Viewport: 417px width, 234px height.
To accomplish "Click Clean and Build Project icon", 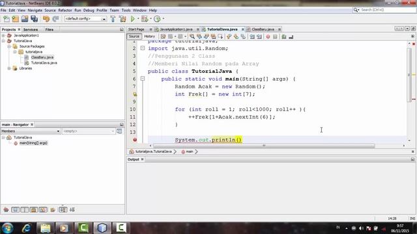I will click(122, 19).
